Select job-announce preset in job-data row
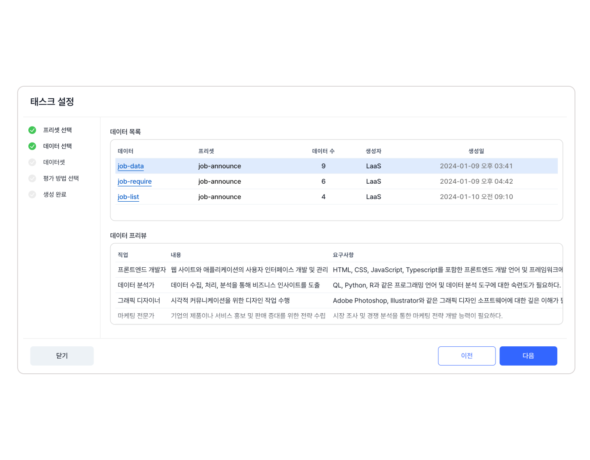The image size is (590, 460). [x=219, y=166]
